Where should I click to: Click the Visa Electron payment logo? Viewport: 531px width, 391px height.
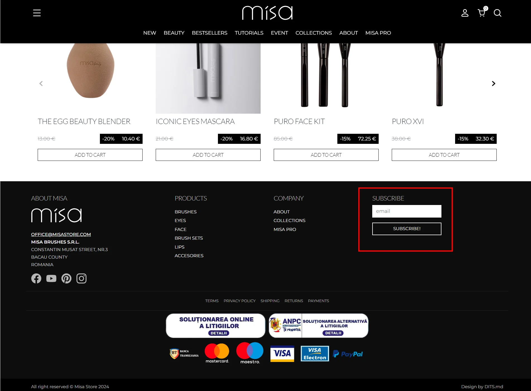[x=315, y=354]
